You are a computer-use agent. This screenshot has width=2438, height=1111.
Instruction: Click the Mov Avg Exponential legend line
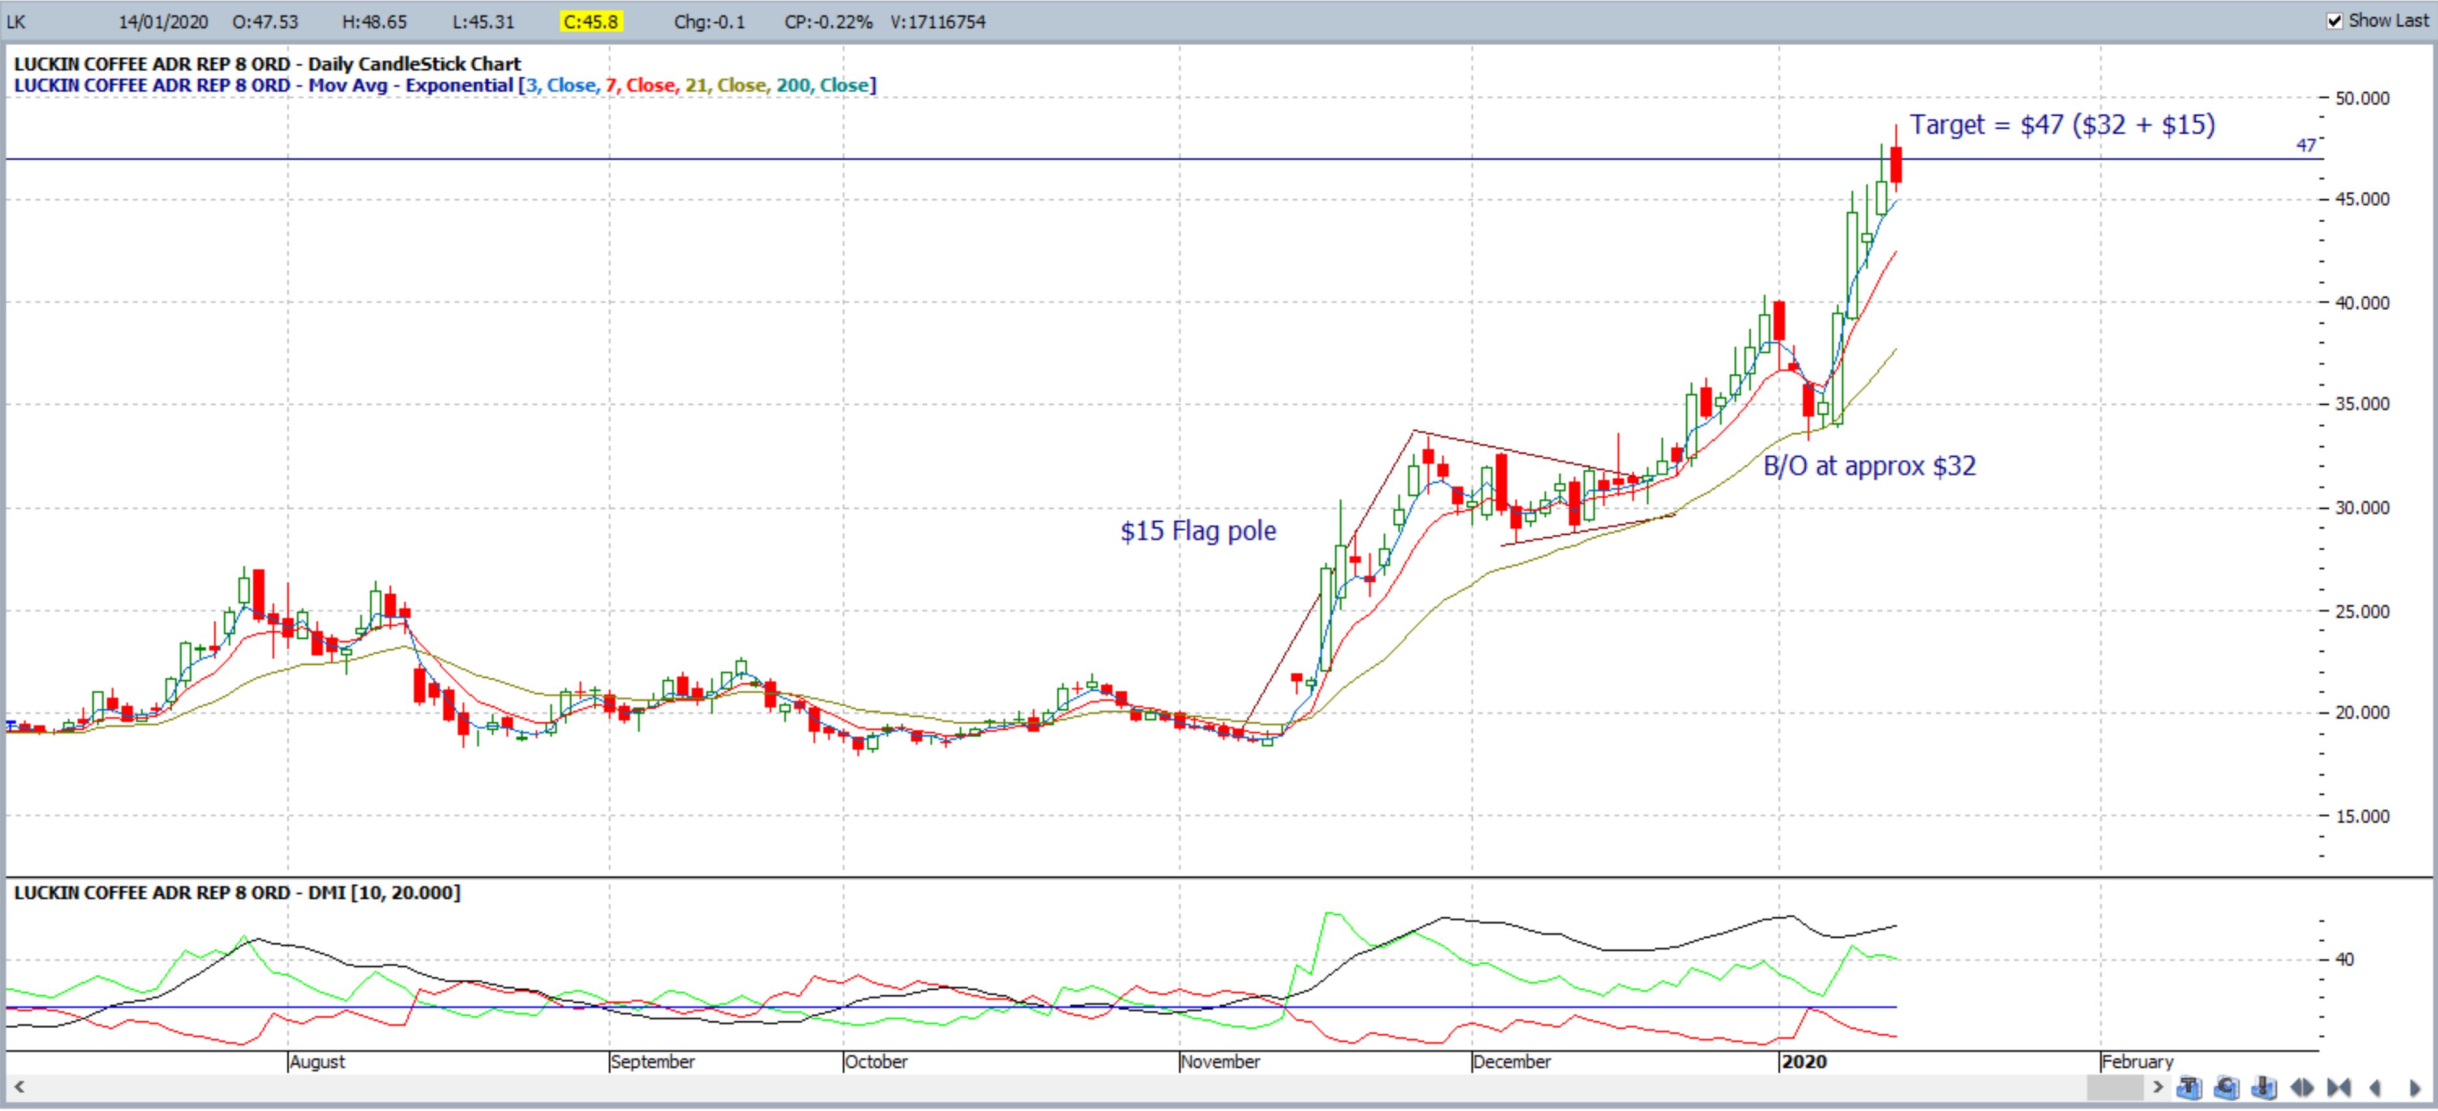pos(445,85)
